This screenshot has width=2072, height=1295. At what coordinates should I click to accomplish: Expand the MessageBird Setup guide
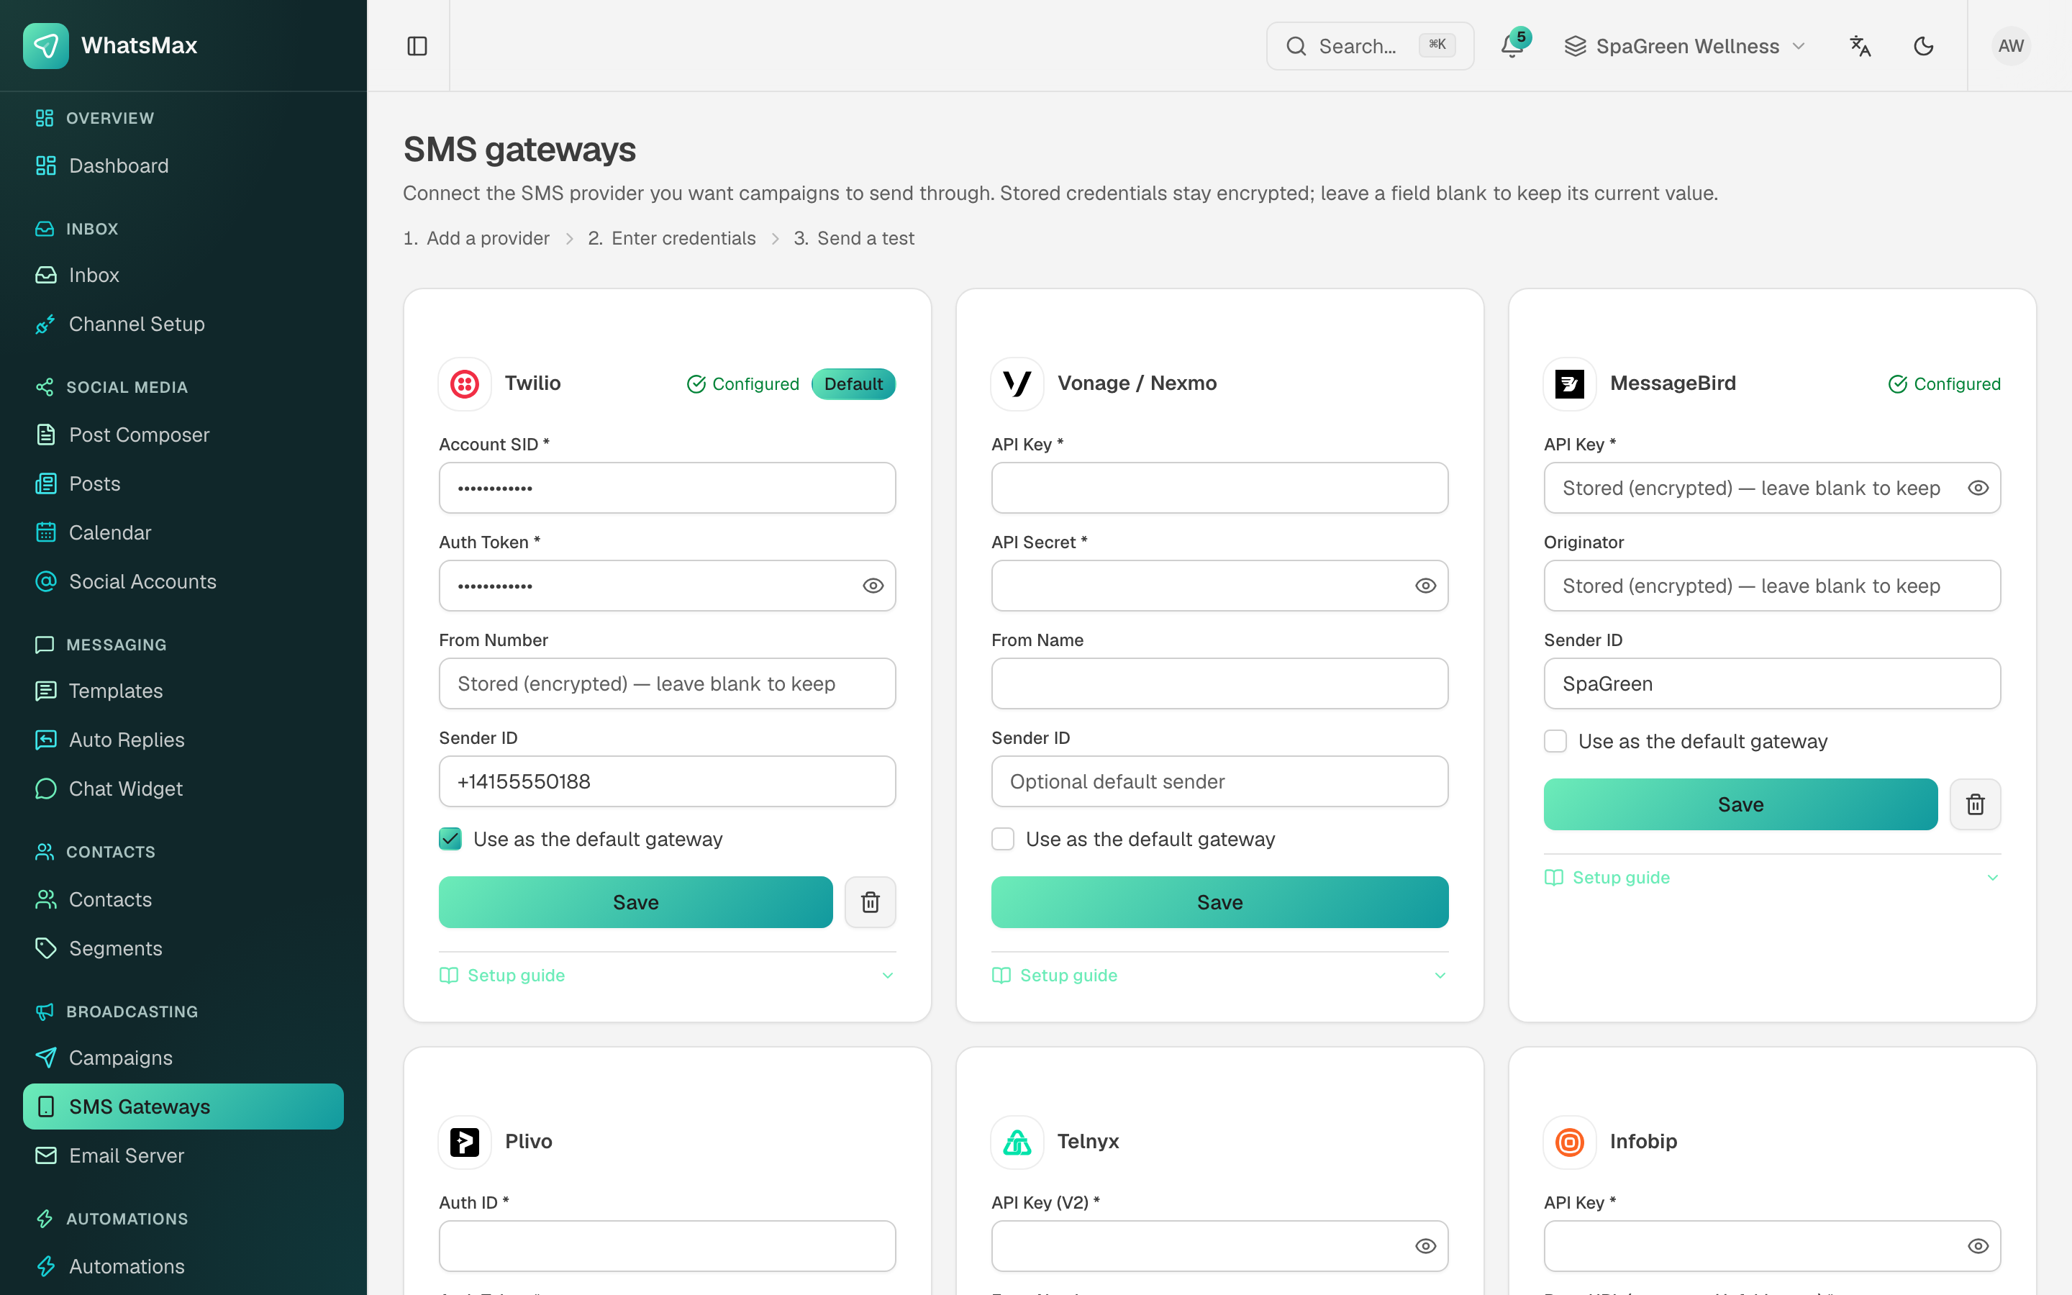(x=1771, y=878)
